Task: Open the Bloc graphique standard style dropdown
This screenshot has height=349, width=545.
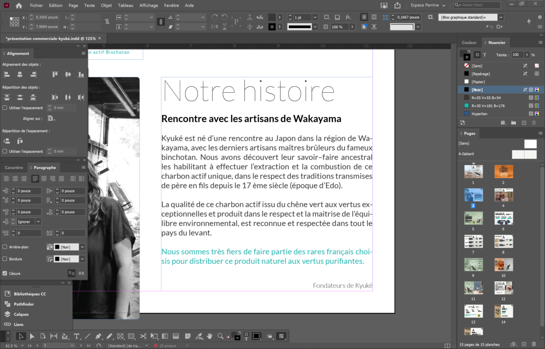Action: [500, 17]
